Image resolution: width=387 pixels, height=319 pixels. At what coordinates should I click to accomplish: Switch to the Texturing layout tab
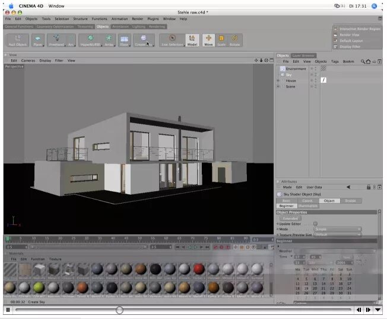[85, 27]
